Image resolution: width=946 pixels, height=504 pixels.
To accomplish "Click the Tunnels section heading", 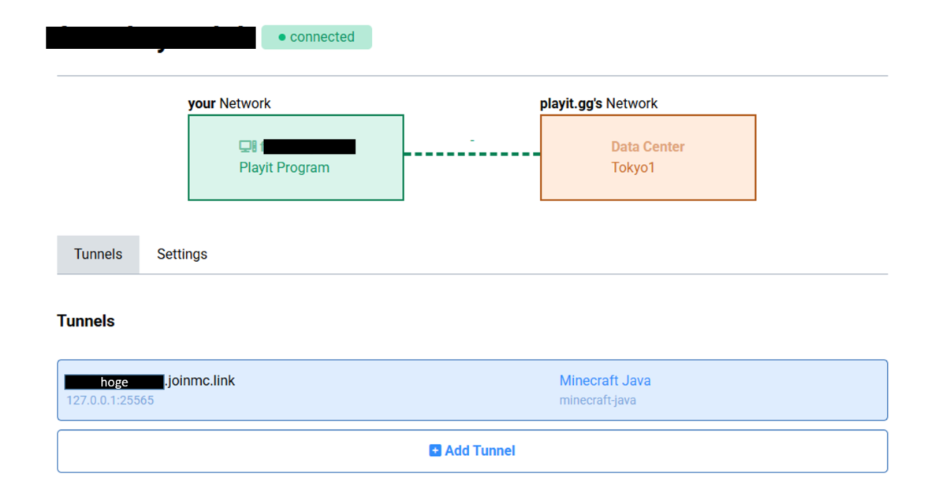I will (86, 321).
